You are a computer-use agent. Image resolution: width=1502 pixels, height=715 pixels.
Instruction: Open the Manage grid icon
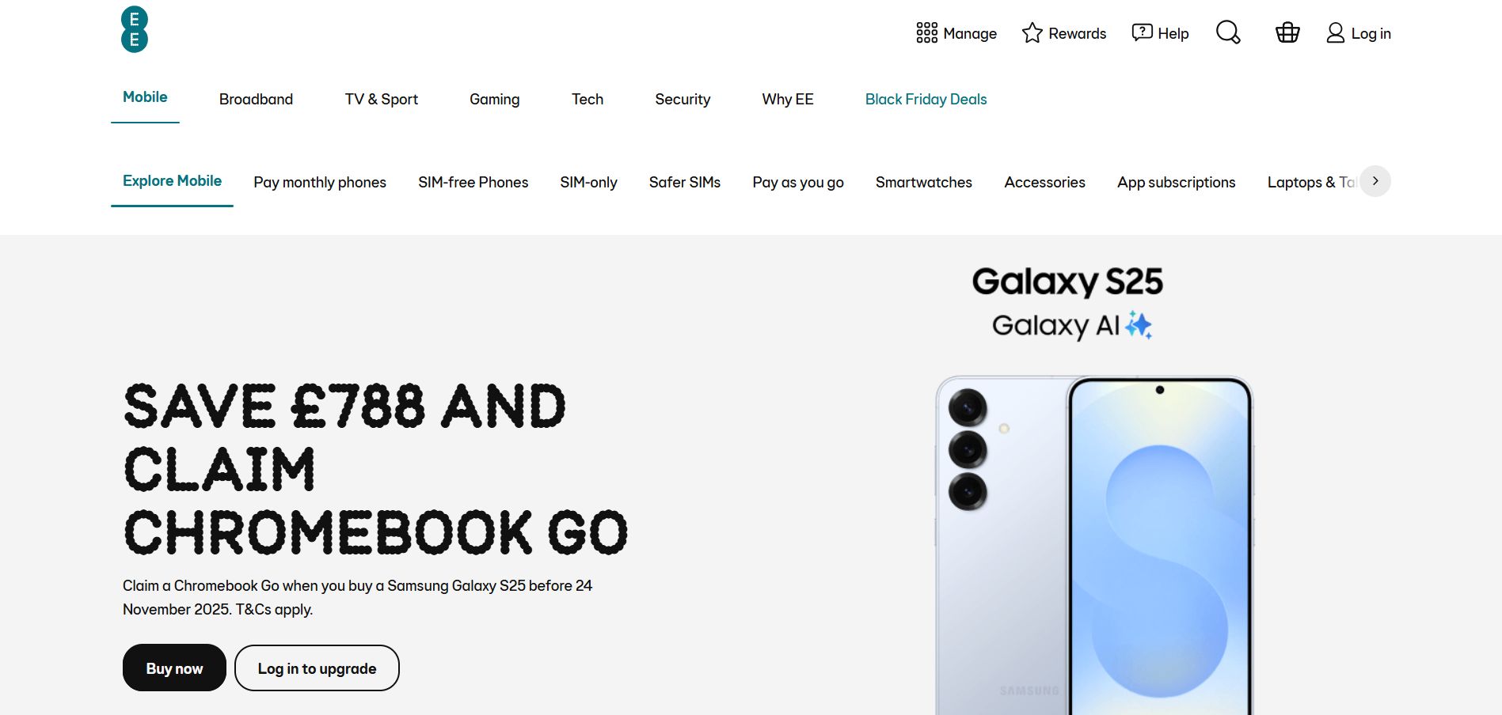[x=926, y=33]
